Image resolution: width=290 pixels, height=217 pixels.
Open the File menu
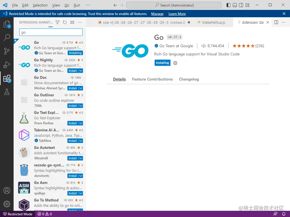[x=15, y=5]
